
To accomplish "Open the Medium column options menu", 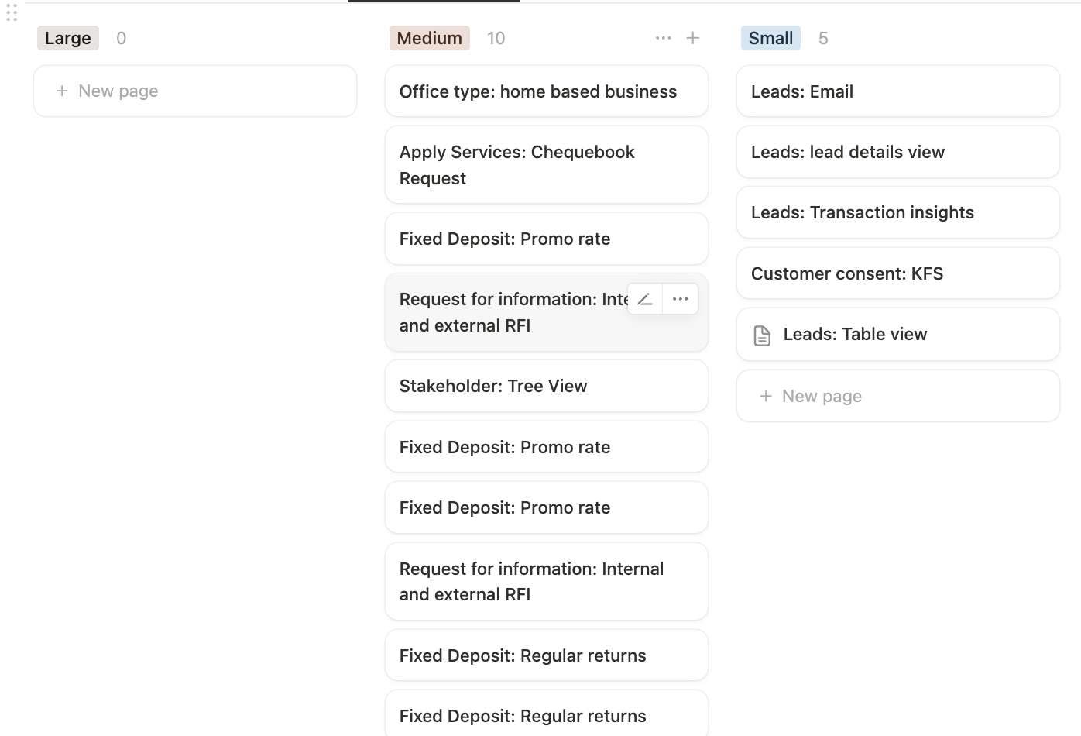I will pyautogui.click(x=663, y=38).
